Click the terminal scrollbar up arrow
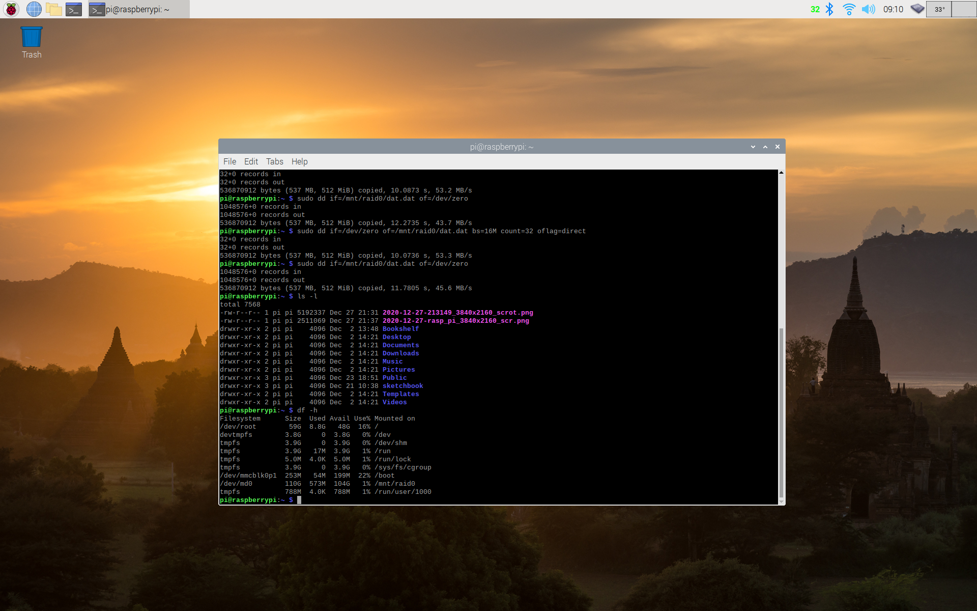This screenshot has height=611, width=977. point(781,173)
